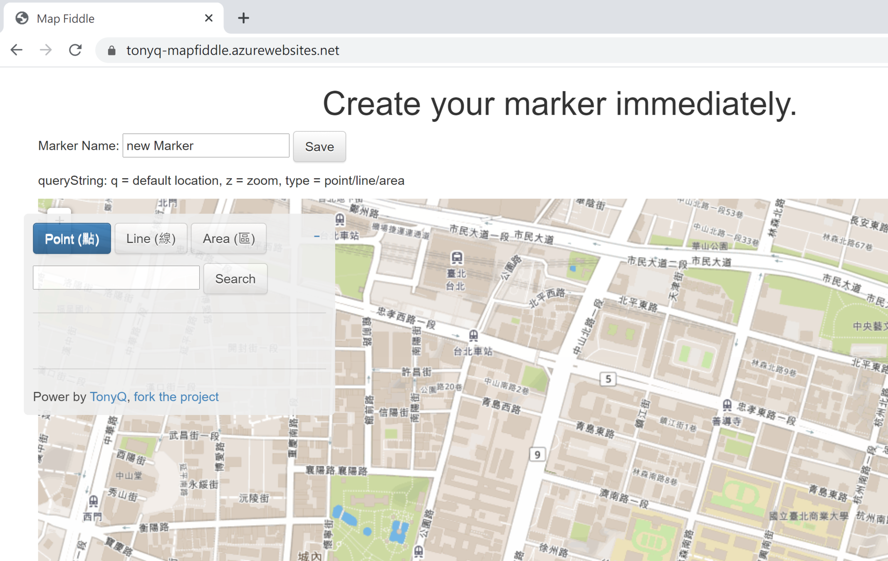This screenshot has width=888, height=561.
Task: Open the fork the project link
Action: [x=176, y=396]
